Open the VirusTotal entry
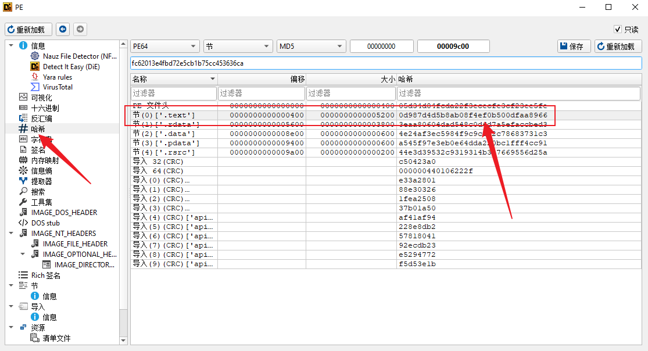The image size is (648, 351). pyautogui.click(x=57, y=87)
